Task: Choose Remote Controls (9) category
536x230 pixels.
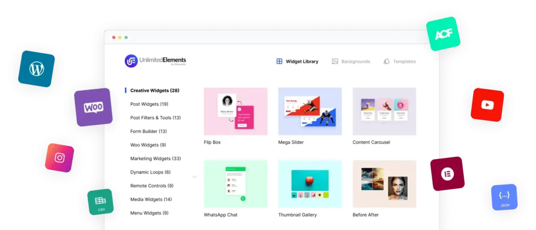Action: point(152,186)
